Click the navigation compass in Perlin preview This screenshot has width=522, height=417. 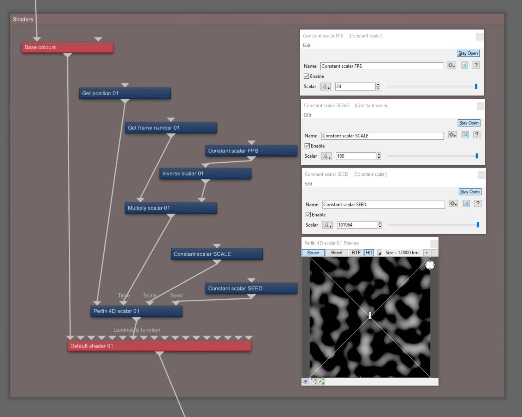(x=430, y=265)
